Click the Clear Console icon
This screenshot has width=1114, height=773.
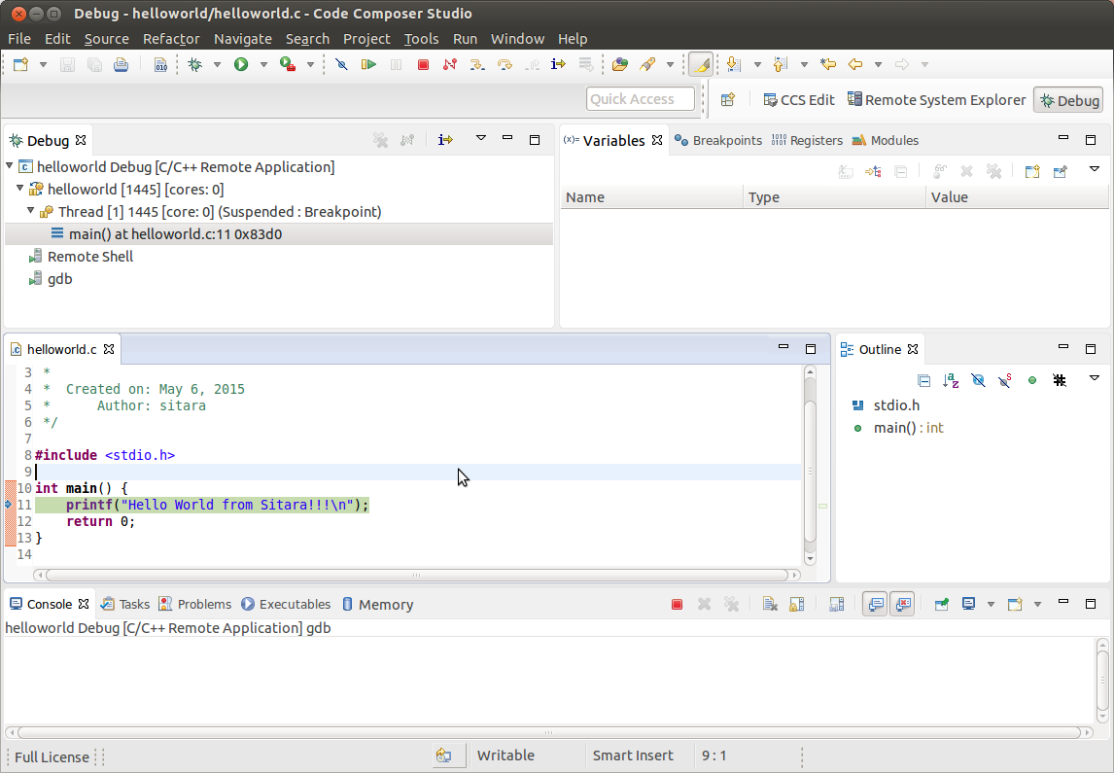tap(770, 604)
